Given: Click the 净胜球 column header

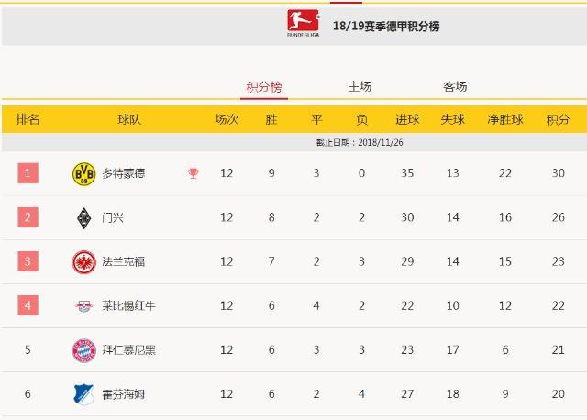Looking at the screenshot, I should pyautogui.click(x=505, y=119).
